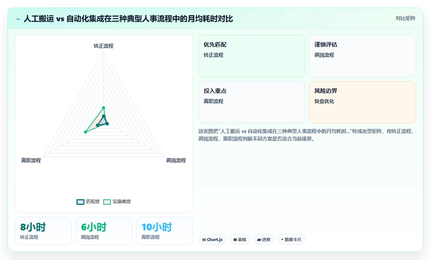431x260 pixels.
Task: Click 离职流程 text in 投入重点 card
Action: pos(214,101)
